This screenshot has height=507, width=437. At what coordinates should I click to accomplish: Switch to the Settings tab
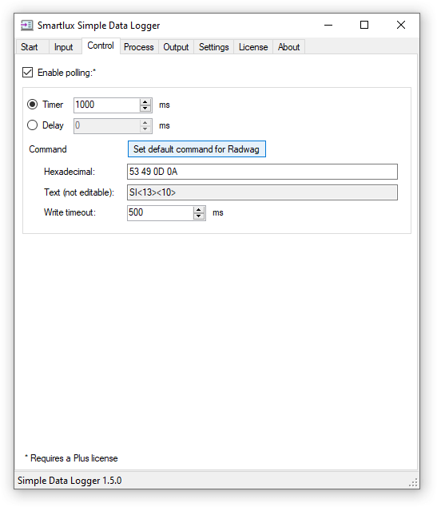pyautogui.click(x=214, y=47)
